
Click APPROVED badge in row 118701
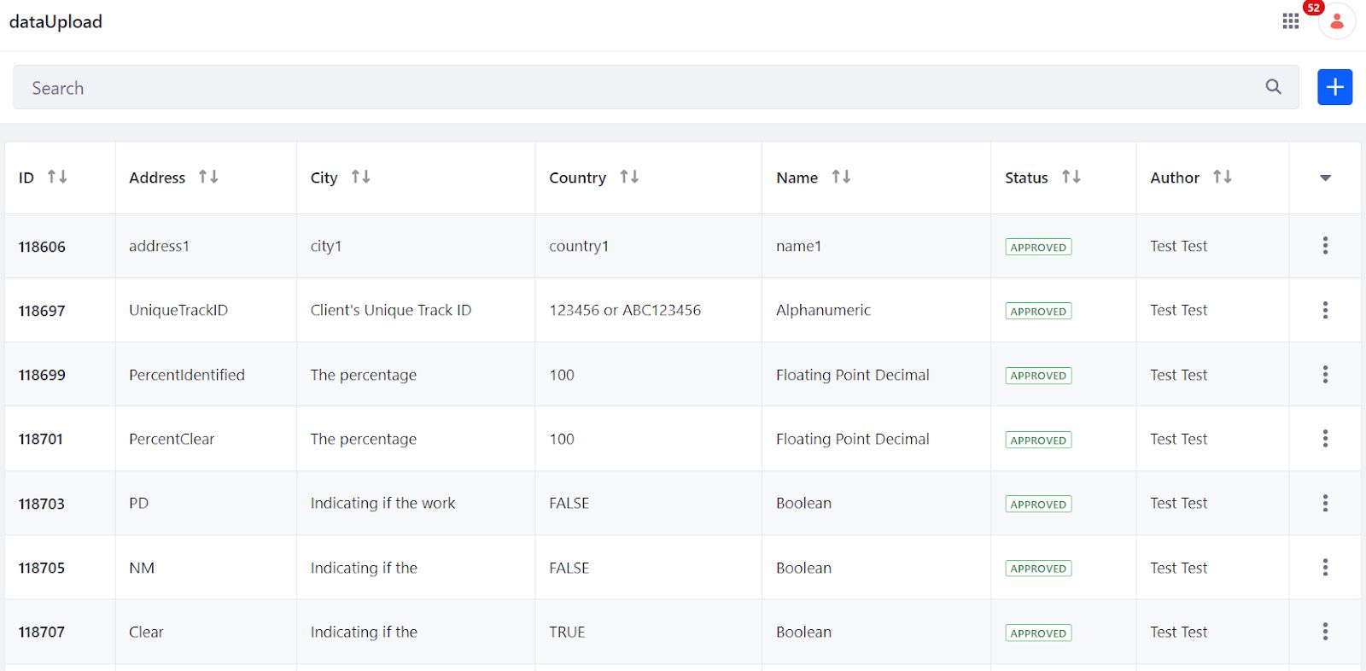pos(1038,440)
